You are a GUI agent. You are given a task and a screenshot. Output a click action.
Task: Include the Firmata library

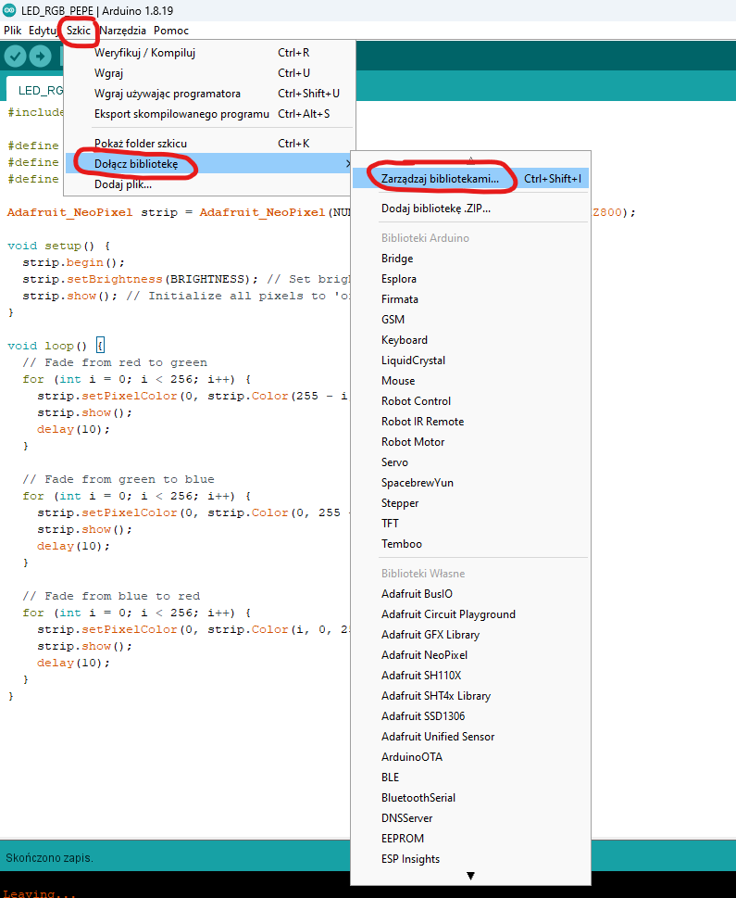coord(470,299)
